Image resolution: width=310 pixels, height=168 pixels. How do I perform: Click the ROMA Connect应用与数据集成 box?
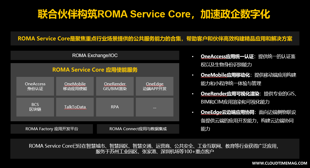pos(138,129)
